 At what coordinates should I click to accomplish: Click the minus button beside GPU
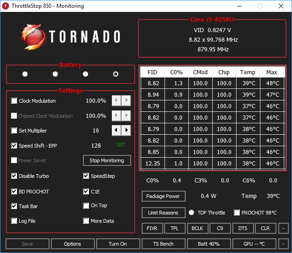283,244
